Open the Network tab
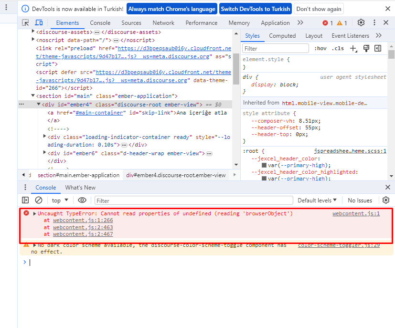This screenshot has width=395, height=328. 163,23
